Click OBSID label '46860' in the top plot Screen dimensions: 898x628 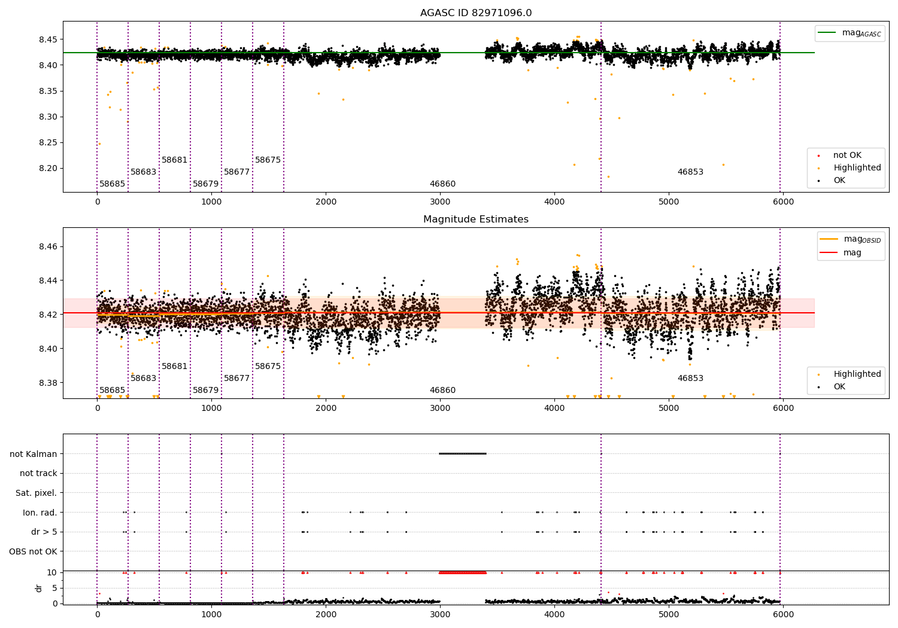(x=443, y=184)
